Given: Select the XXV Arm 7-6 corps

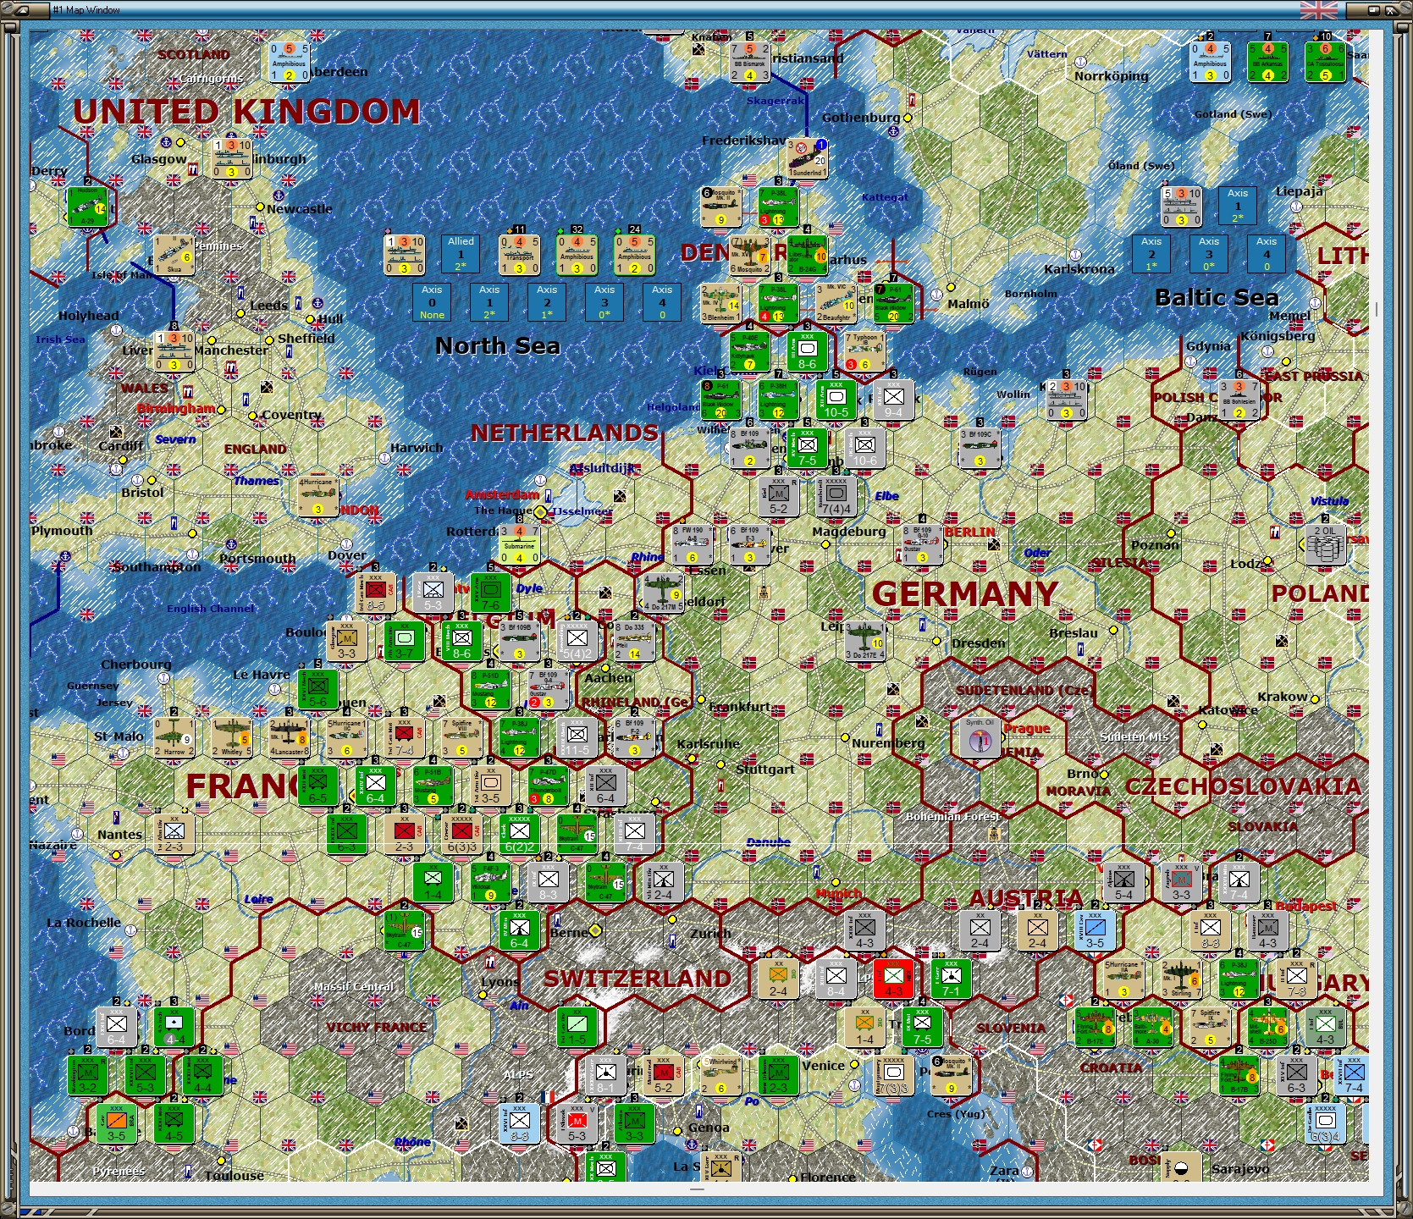Looking at the screenshot, I should [490, 593].
